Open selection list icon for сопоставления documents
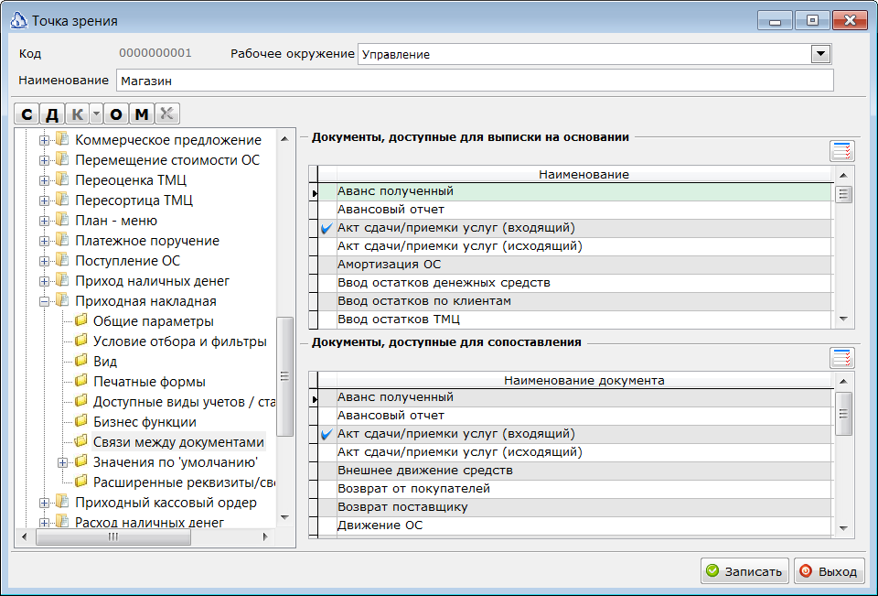The width and height of the screenshot is (878, 596). [x=841, y=358]
